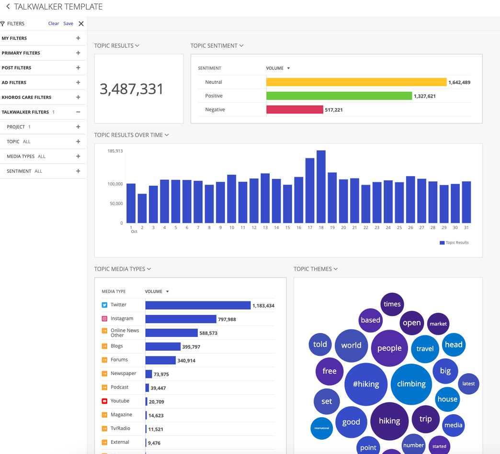Click the Forums media type icon
500x454 pixels.
(104, 360)
